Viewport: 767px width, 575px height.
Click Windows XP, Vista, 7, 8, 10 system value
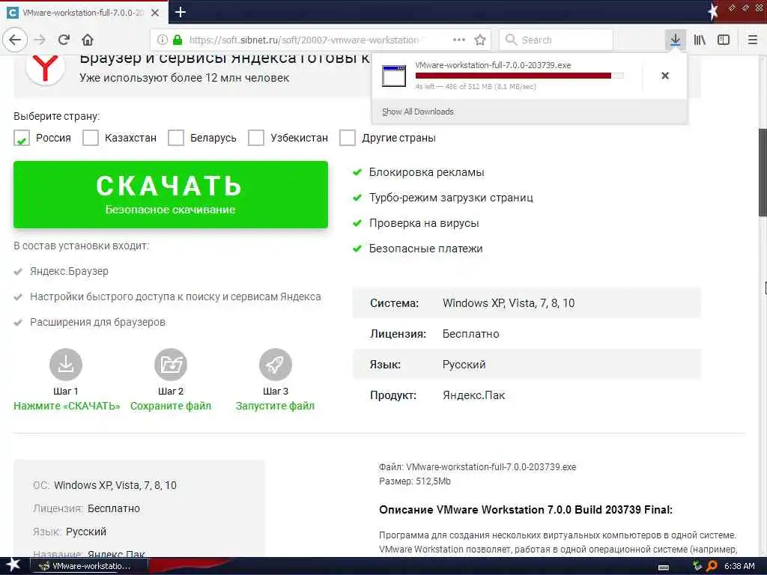coord(509,303)
